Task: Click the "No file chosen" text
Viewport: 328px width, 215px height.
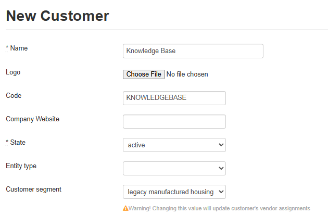Action: [x=187, y=74]
